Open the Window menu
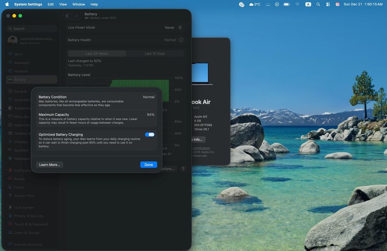Screen dimensions: 387x251 click(79, 4)
